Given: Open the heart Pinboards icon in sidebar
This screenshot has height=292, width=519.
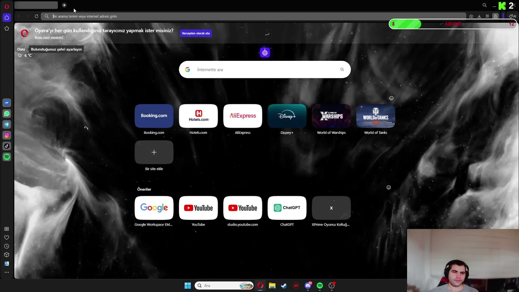Looking at the screenshot, I should [6, 238].
